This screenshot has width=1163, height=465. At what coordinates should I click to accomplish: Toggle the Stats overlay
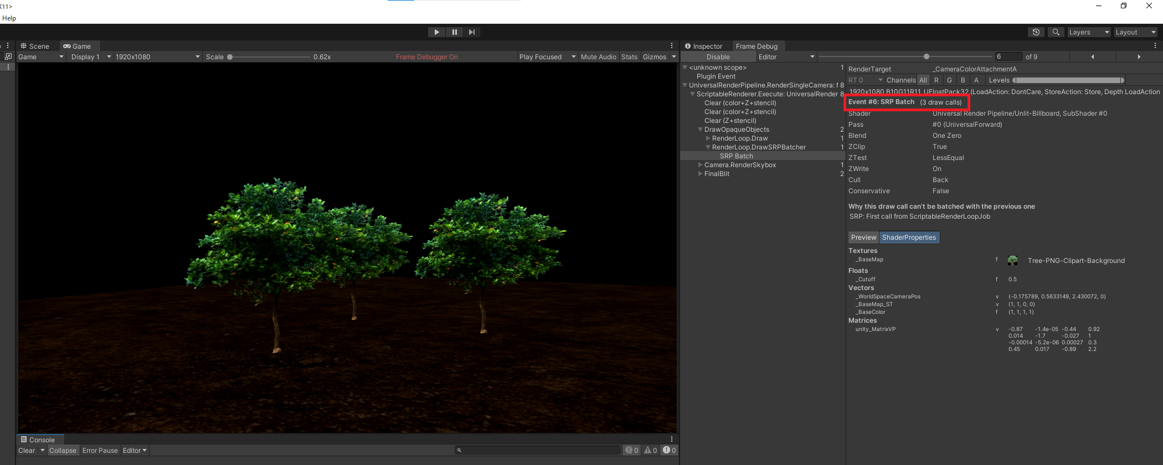click(629, 57)
